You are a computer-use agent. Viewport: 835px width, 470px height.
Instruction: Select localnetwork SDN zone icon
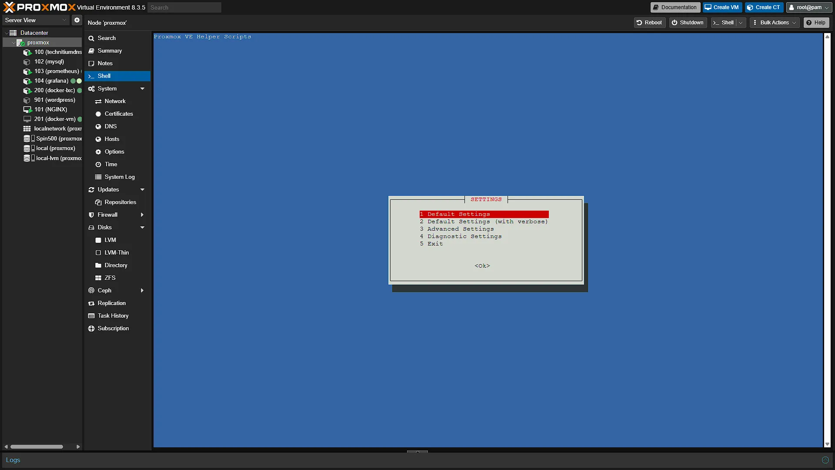[27, 129]
